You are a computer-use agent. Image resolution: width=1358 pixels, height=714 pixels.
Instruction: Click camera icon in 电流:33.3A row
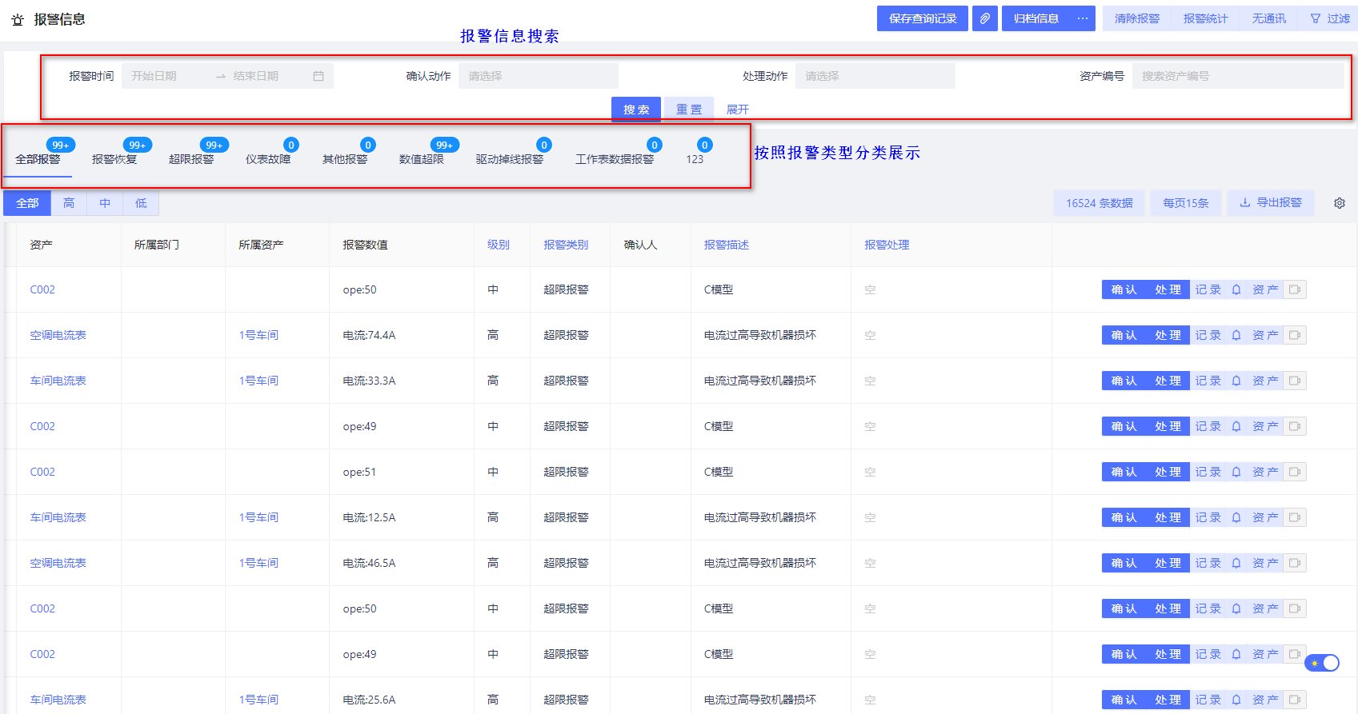pyautogui.click(x=1295, y=381)
